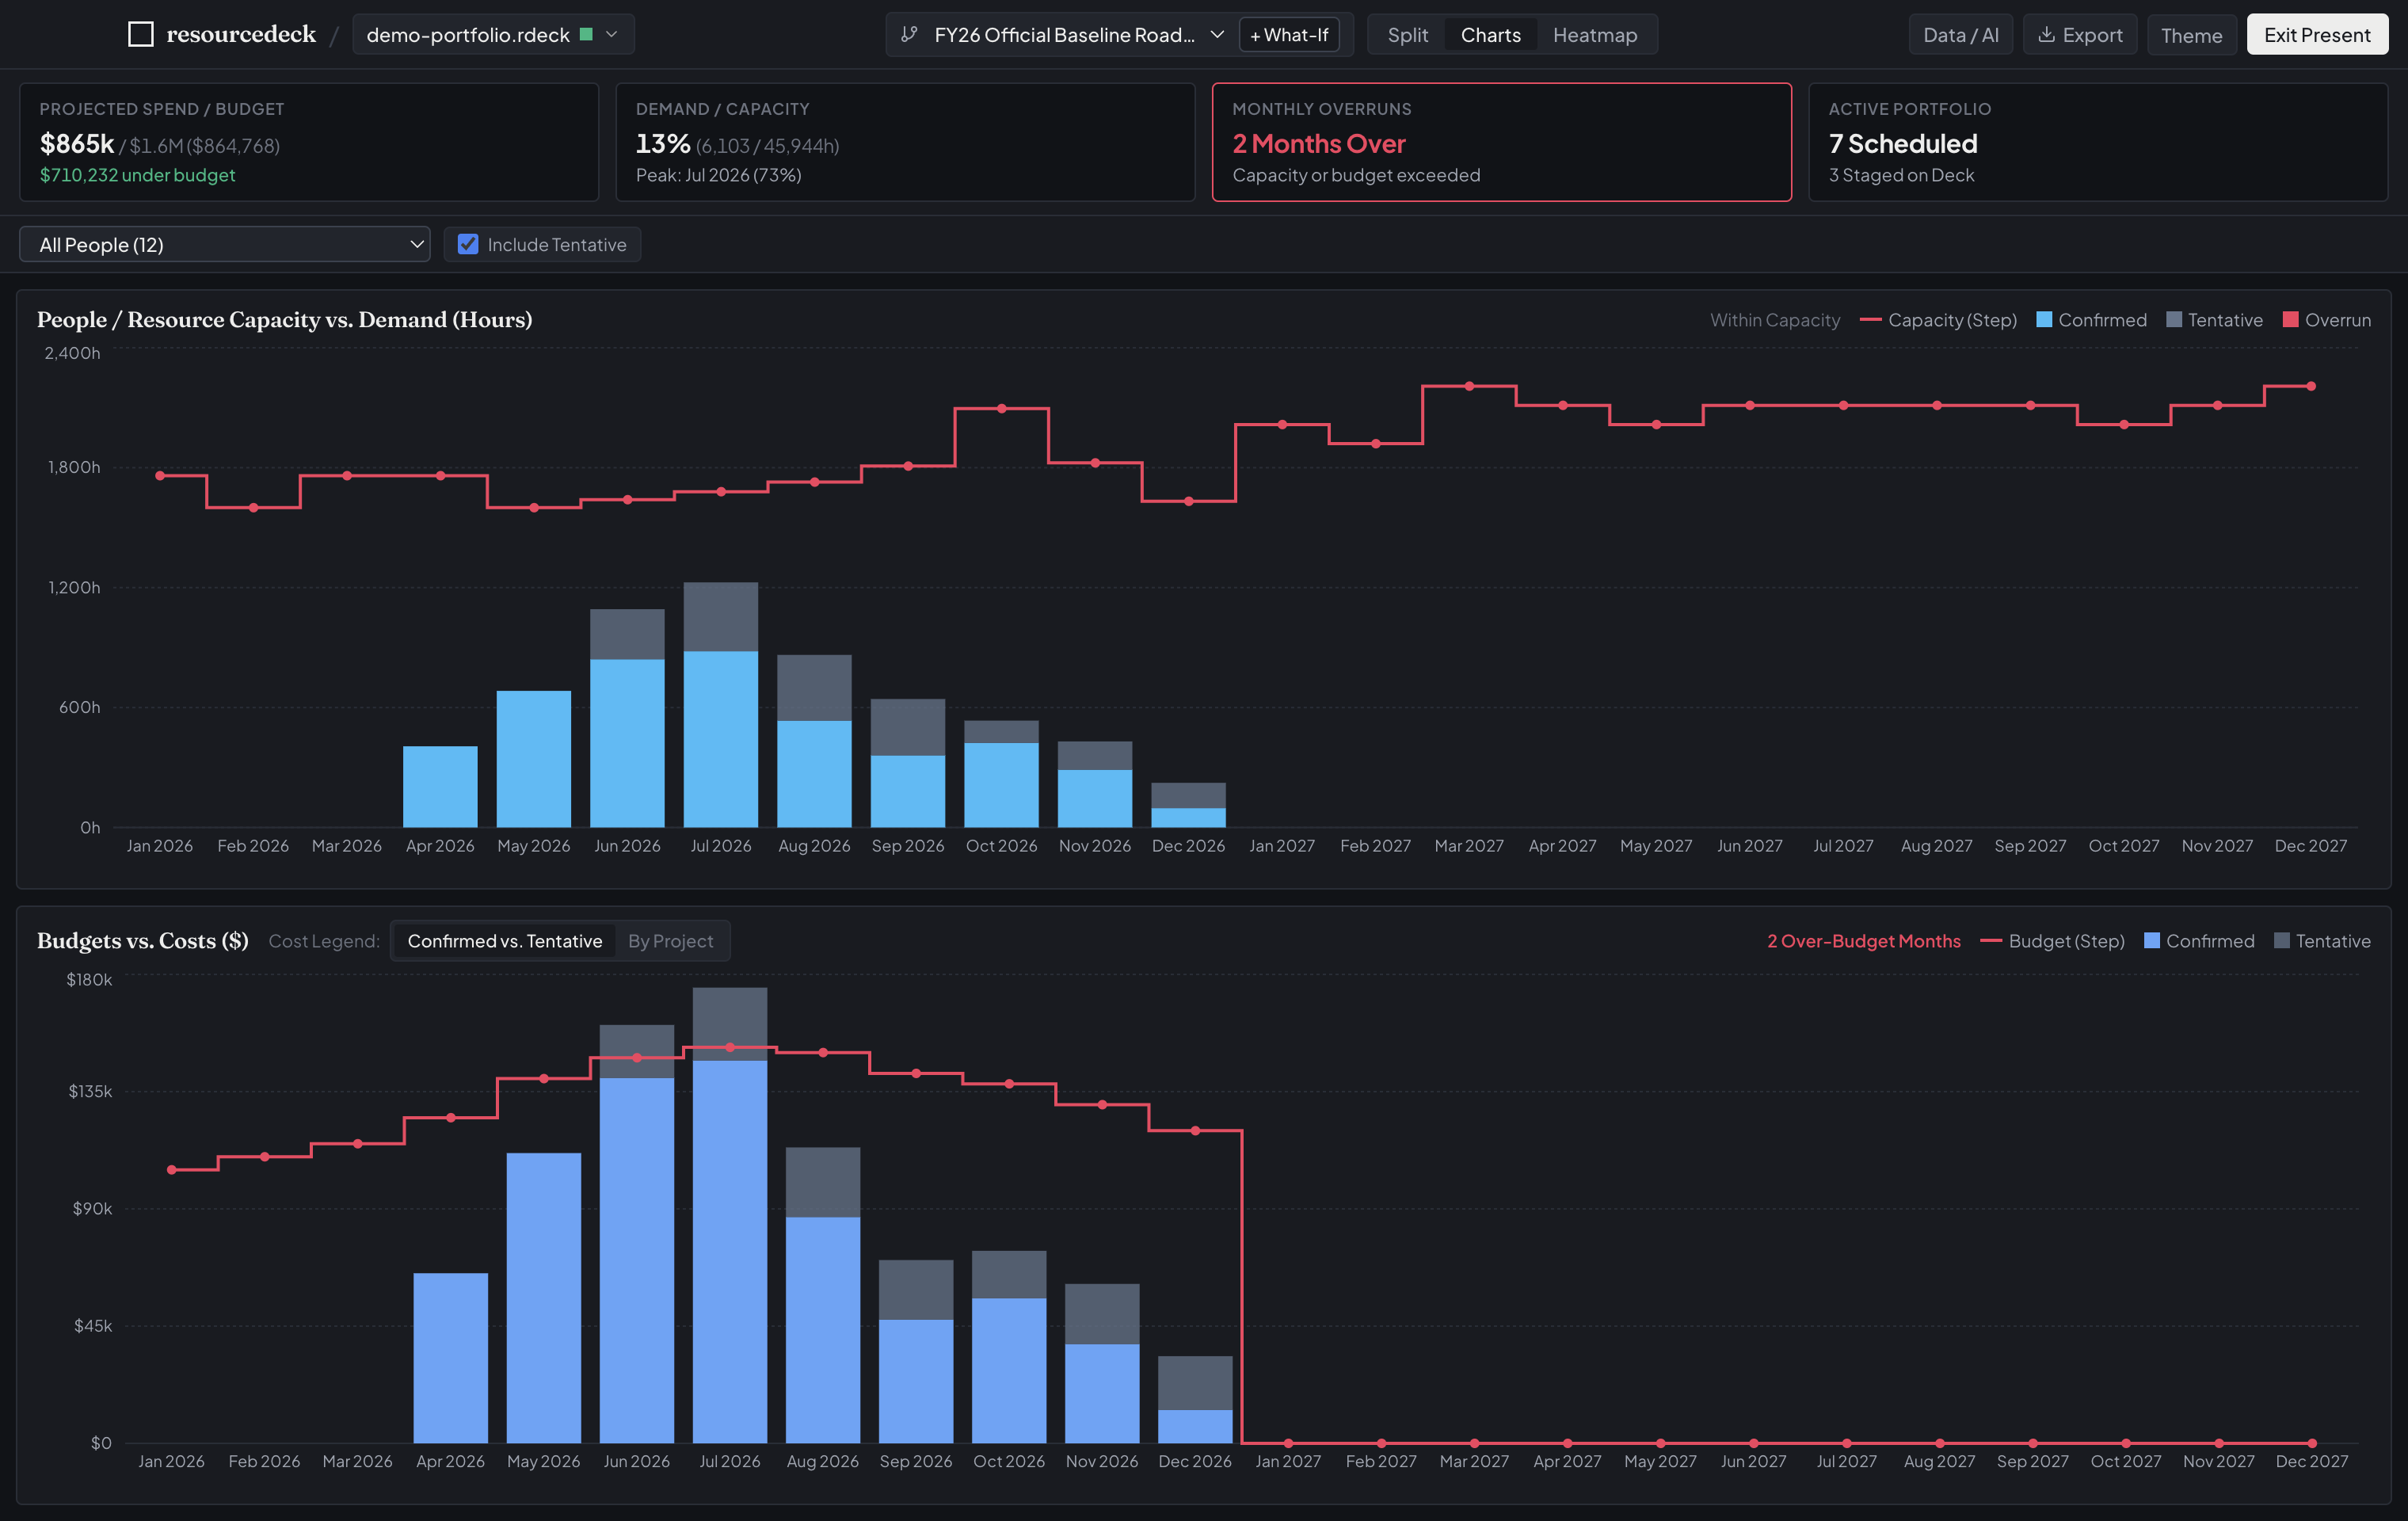Click the Active Portfolio card
This screenshot has width=2408, height=1521.
tap(2098, 142)
